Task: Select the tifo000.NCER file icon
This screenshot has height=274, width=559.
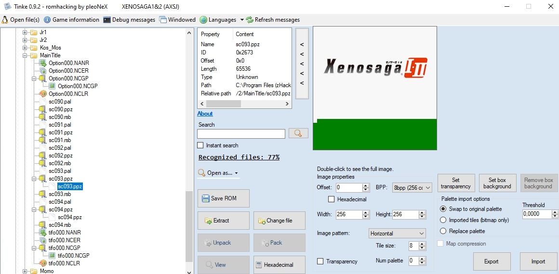Action: pos(42,240)
